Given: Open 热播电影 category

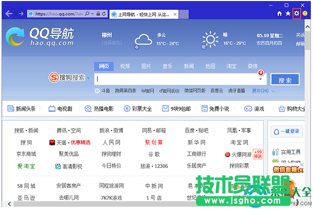Looking at the screenshot, I should (99, 109).
